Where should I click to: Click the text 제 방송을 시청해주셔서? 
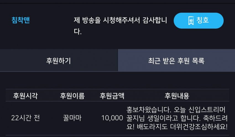[107, 20]
